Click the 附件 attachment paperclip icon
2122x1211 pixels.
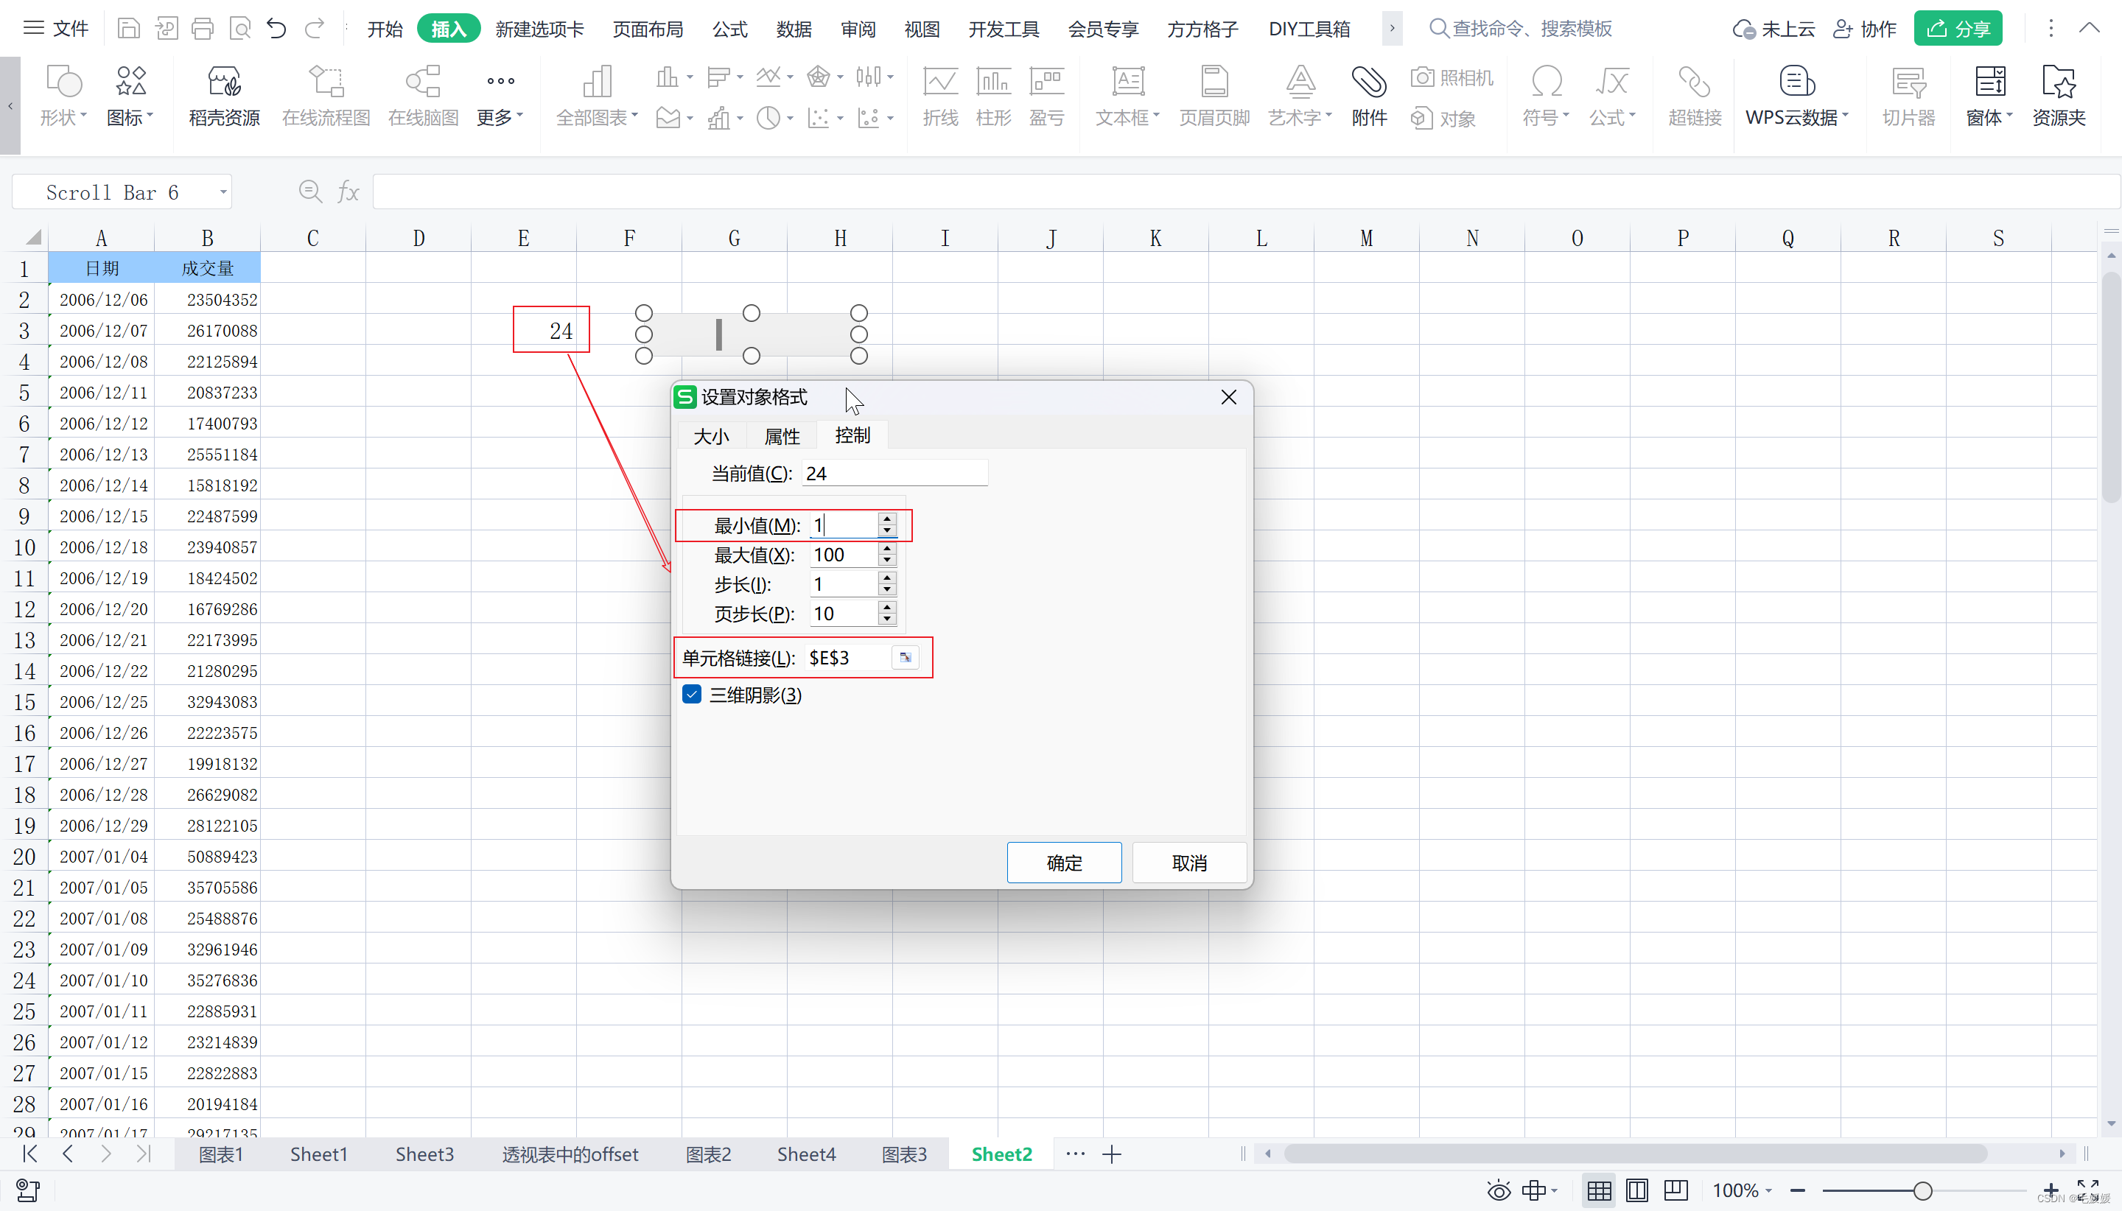(x=1369, y=96)
